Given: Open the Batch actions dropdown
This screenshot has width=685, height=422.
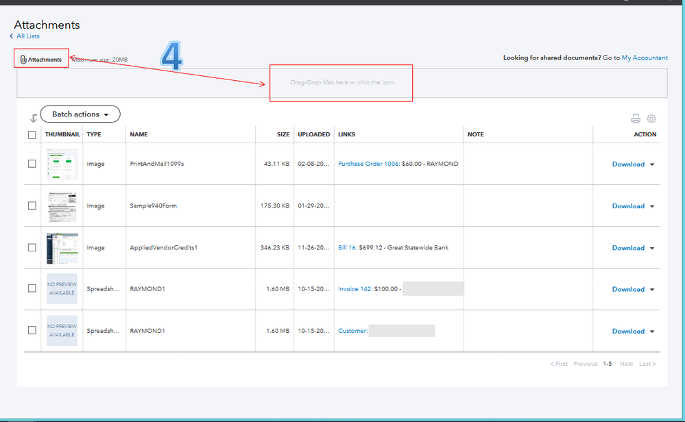Looking at the screenshot, I should [x=80, y=114].
